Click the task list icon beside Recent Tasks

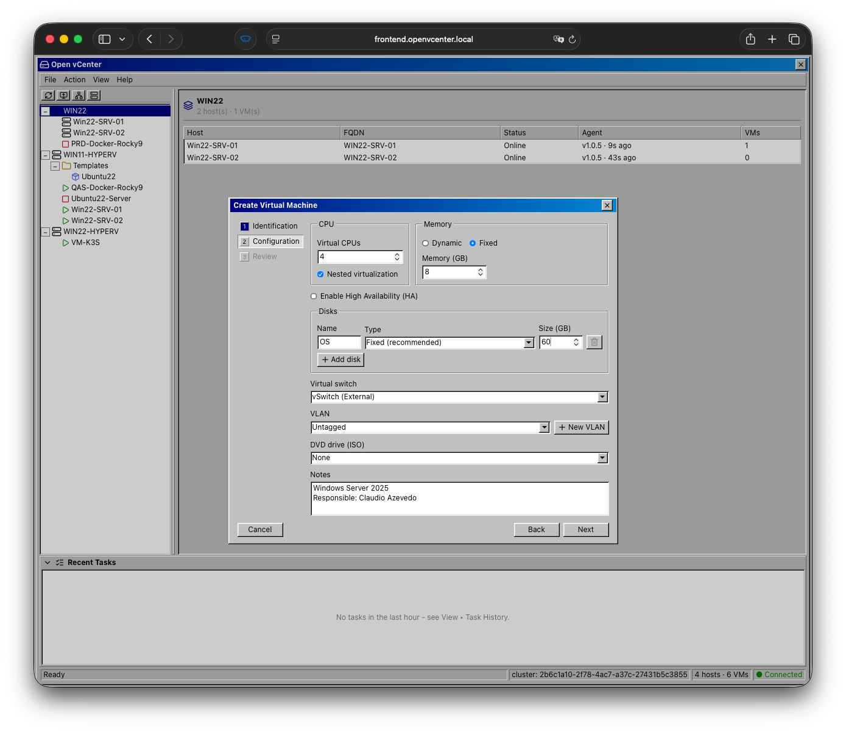click(x=60, y=563)
